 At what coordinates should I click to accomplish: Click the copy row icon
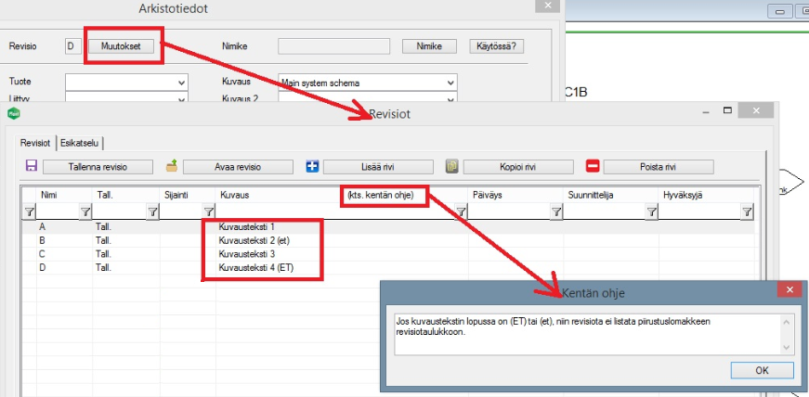coord(452,166)
